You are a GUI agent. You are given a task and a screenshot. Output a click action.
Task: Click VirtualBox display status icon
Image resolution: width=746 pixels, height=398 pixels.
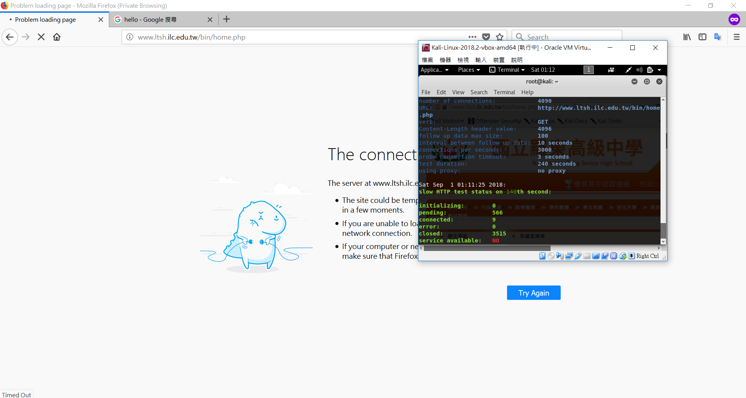596,256
